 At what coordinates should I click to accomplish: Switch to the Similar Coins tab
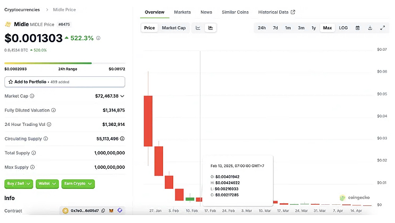pyautogui.click(x=235, y=12)
